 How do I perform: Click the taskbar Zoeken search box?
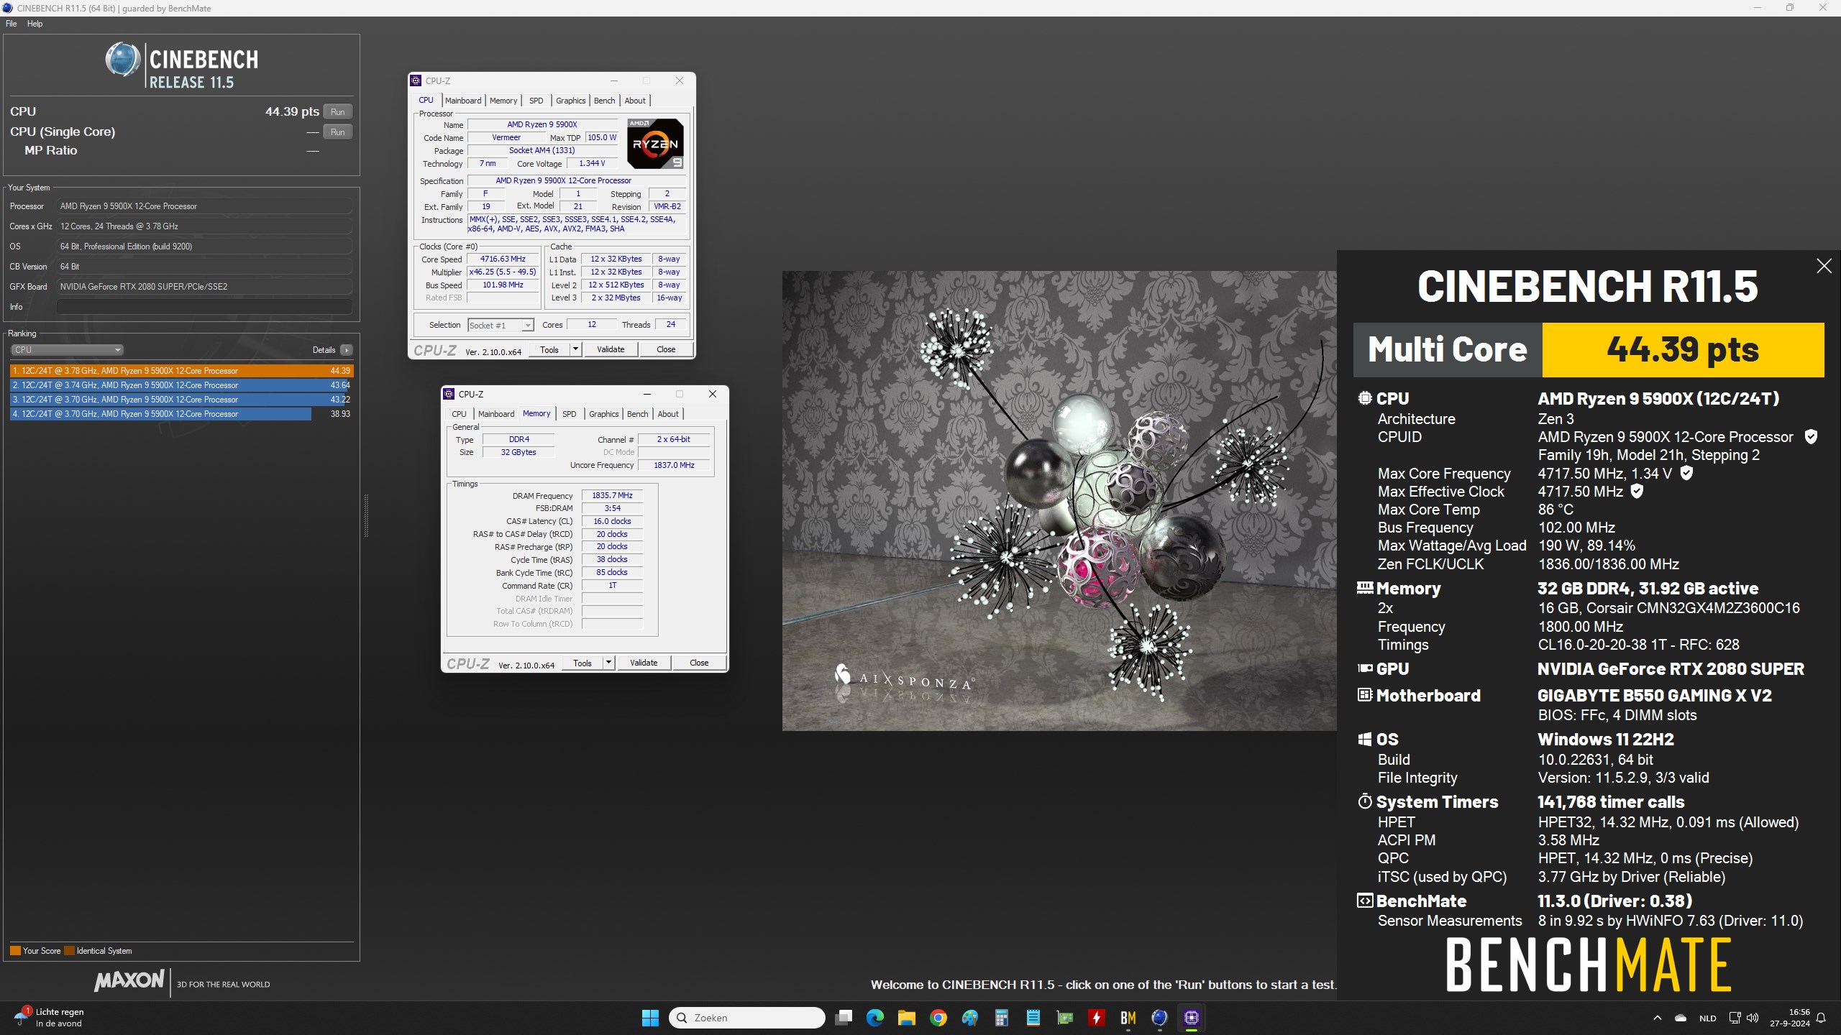(746, 1018)
